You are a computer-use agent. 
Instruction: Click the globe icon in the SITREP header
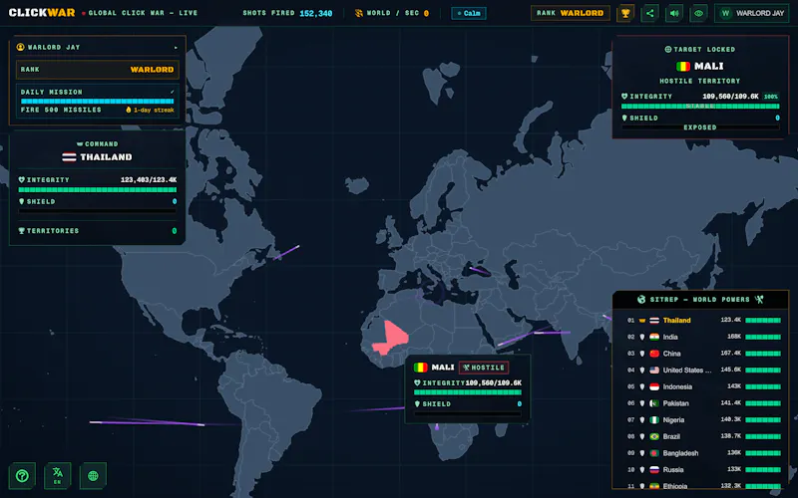[641, 300]
